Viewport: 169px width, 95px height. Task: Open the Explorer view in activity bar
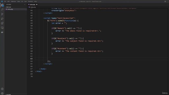2,5
